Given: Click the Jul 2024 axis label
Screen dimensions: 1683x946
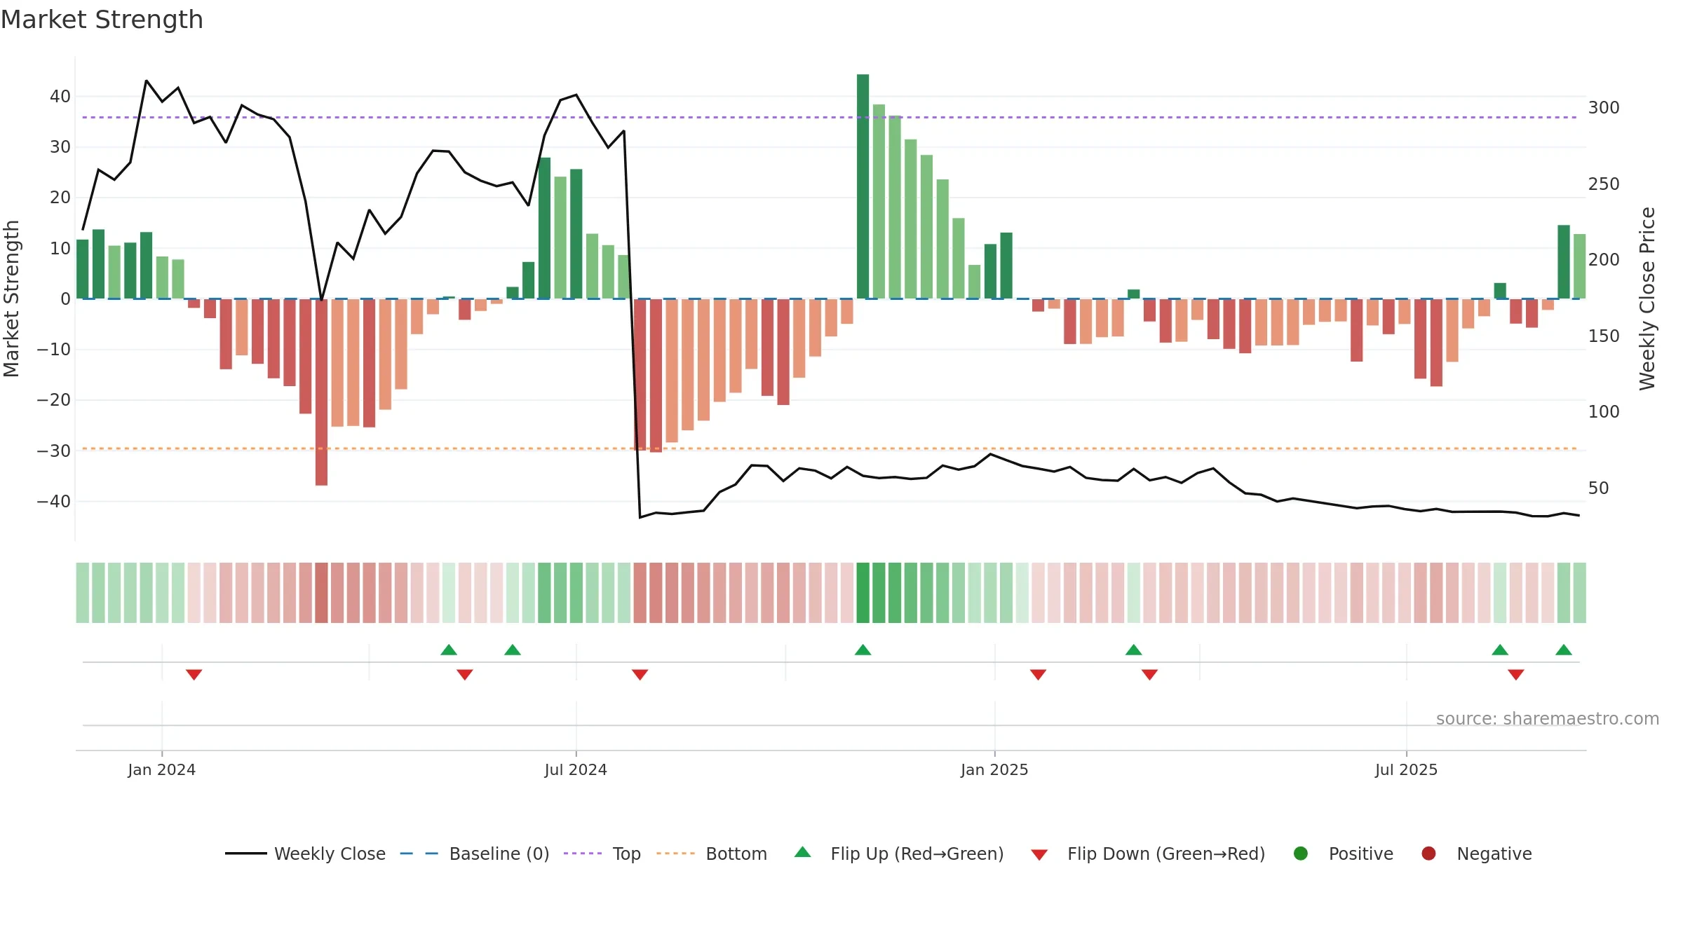Looking at the screenshot, I should coord(576,769).
